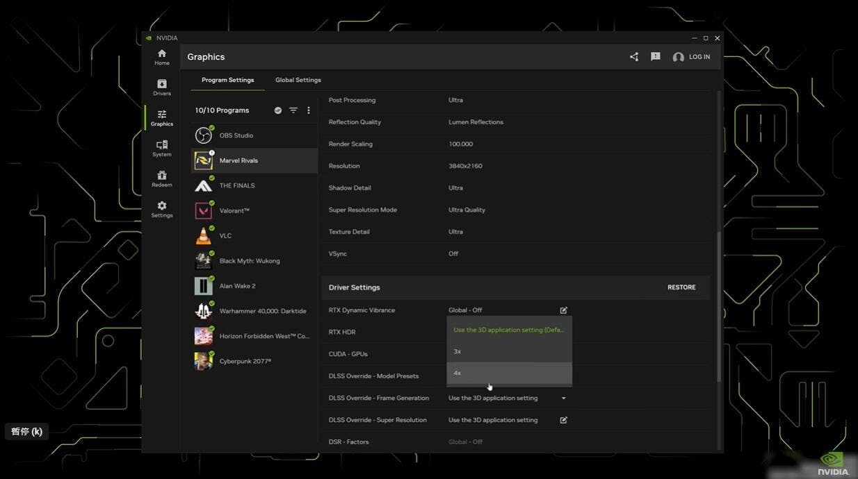858x479 pixels.
Task: Click the edit icon for DLSS Override - Super Resolution
Action: click(564, 420)
